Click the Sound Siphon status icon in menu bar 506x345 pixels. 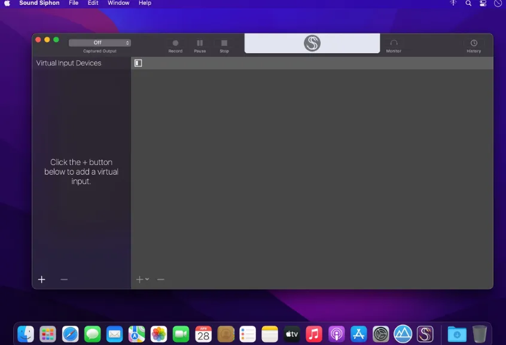coord(453,3)
